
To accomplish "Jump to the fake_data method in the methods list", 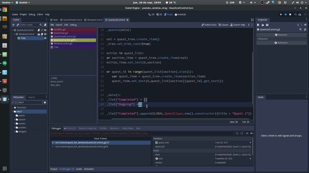I will tap(55, 85).
